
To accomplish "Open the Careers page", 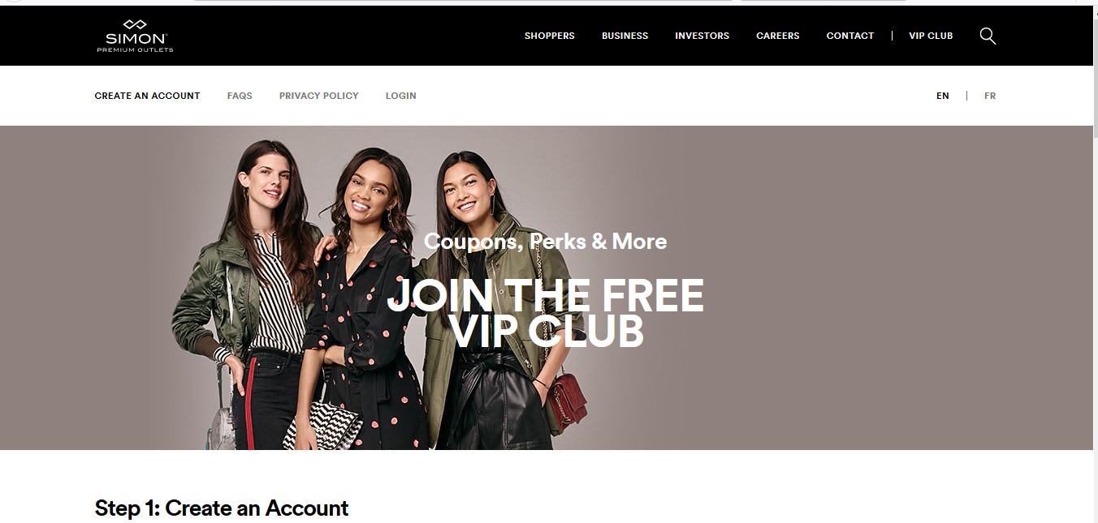I will click(x=778, y=36).
